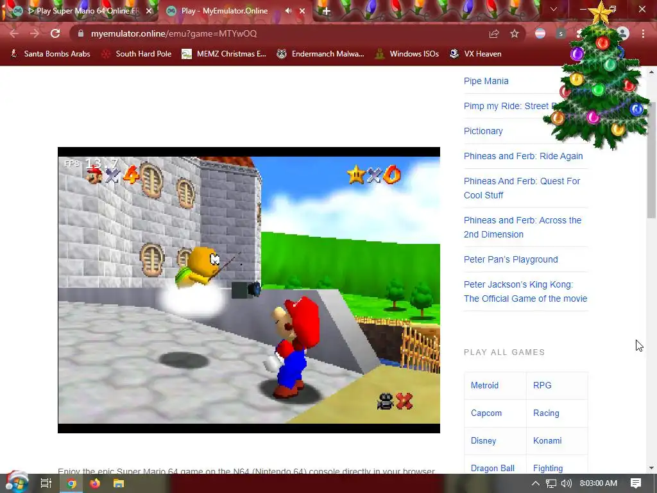
Task: Select the RPG category
Action: 542,385
